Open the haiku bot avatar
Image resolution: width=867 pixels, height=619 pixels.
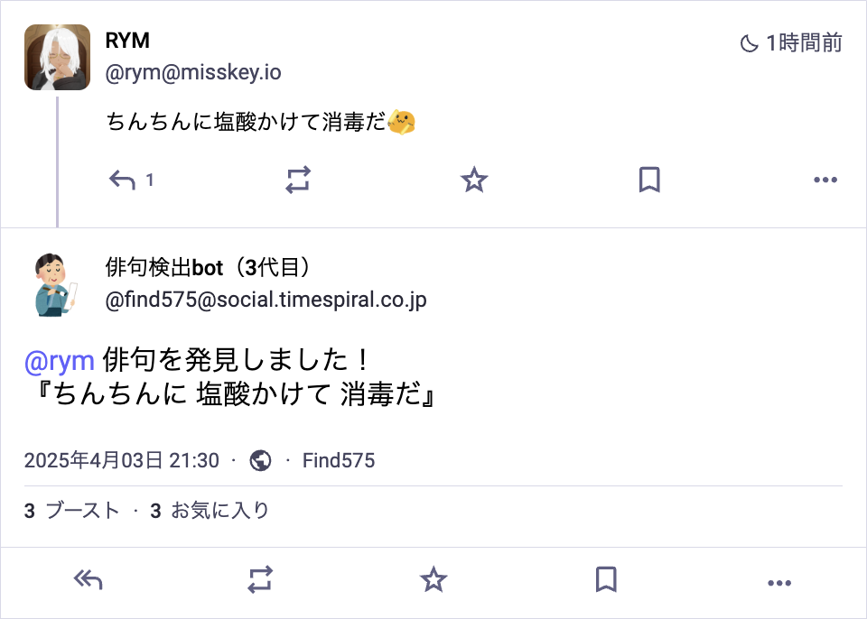(x=57, y=284)
